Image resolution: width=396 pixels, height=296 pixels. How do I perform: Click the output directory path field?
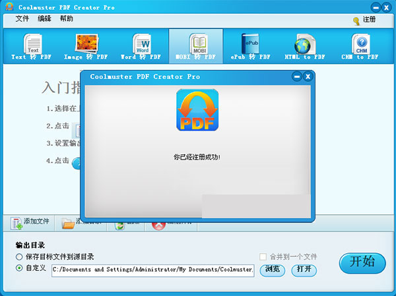point(153,270)
